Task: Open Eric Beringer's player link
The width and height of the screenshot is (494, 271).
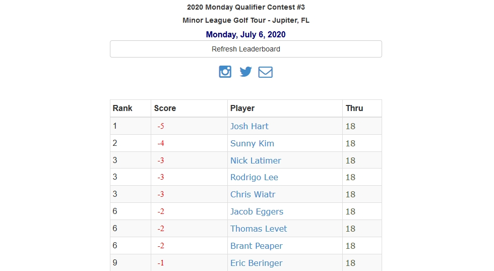Action: pos(256,263)
